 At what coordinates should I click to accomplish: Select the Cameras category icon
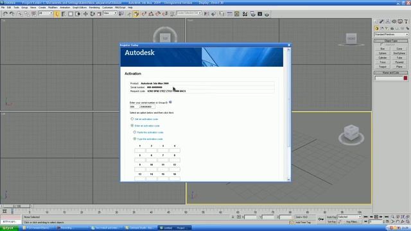click(392, 28)
